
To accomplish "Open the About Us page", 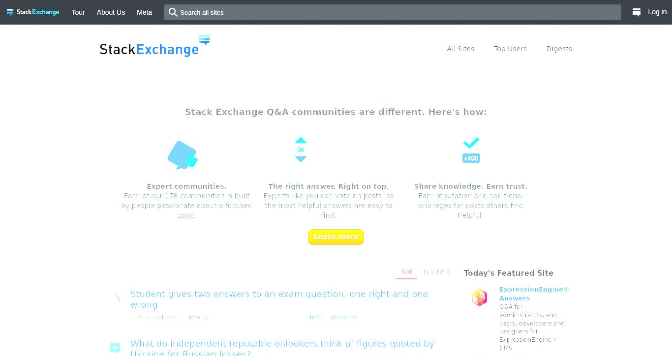I will [111, 12].
